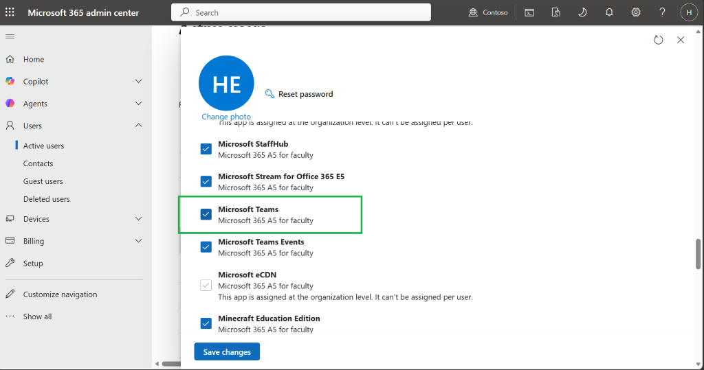This screenshot has width=704, height=370.
Task: Click the Save changes button
Action: [x=227, y=351]
